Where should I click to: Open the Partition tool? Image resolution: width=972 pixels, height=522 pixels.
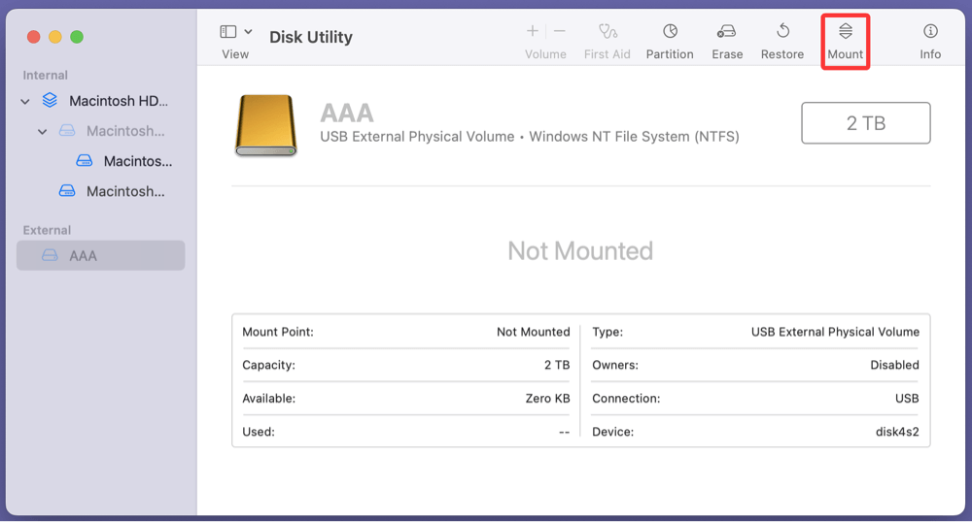(x=670, y=42)
